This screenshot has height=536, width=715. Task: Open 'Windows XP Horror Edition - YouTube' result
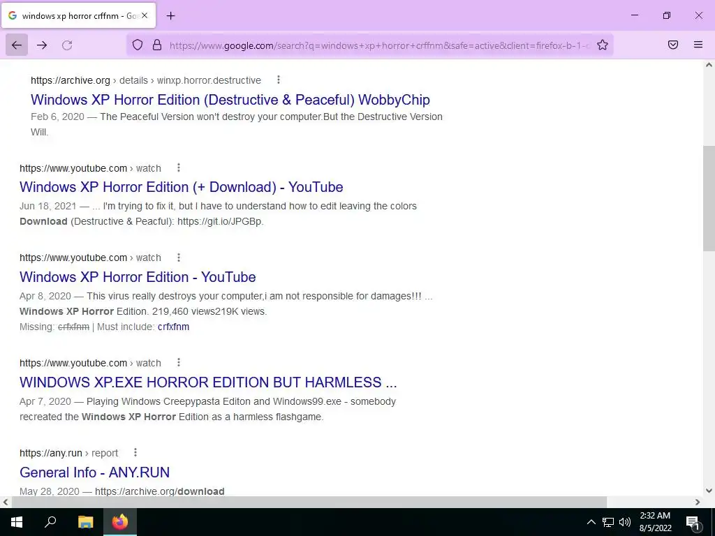tap(138, 277)
